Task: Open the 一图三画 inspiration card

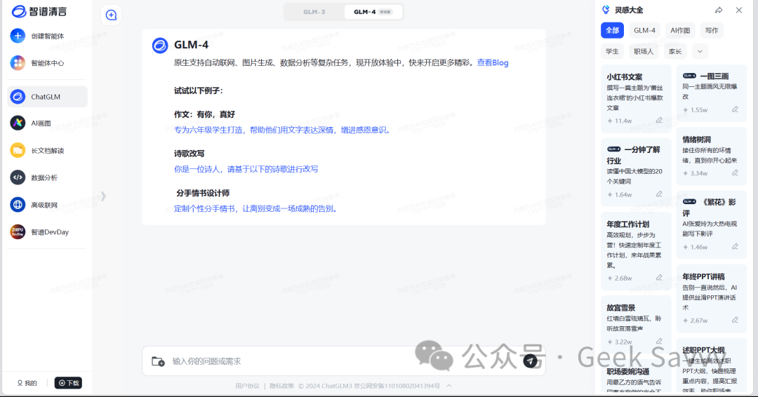Action: point(711,93)
